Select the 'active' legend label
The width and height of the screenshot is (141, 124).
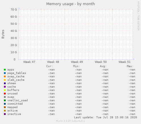click(12, 111)
